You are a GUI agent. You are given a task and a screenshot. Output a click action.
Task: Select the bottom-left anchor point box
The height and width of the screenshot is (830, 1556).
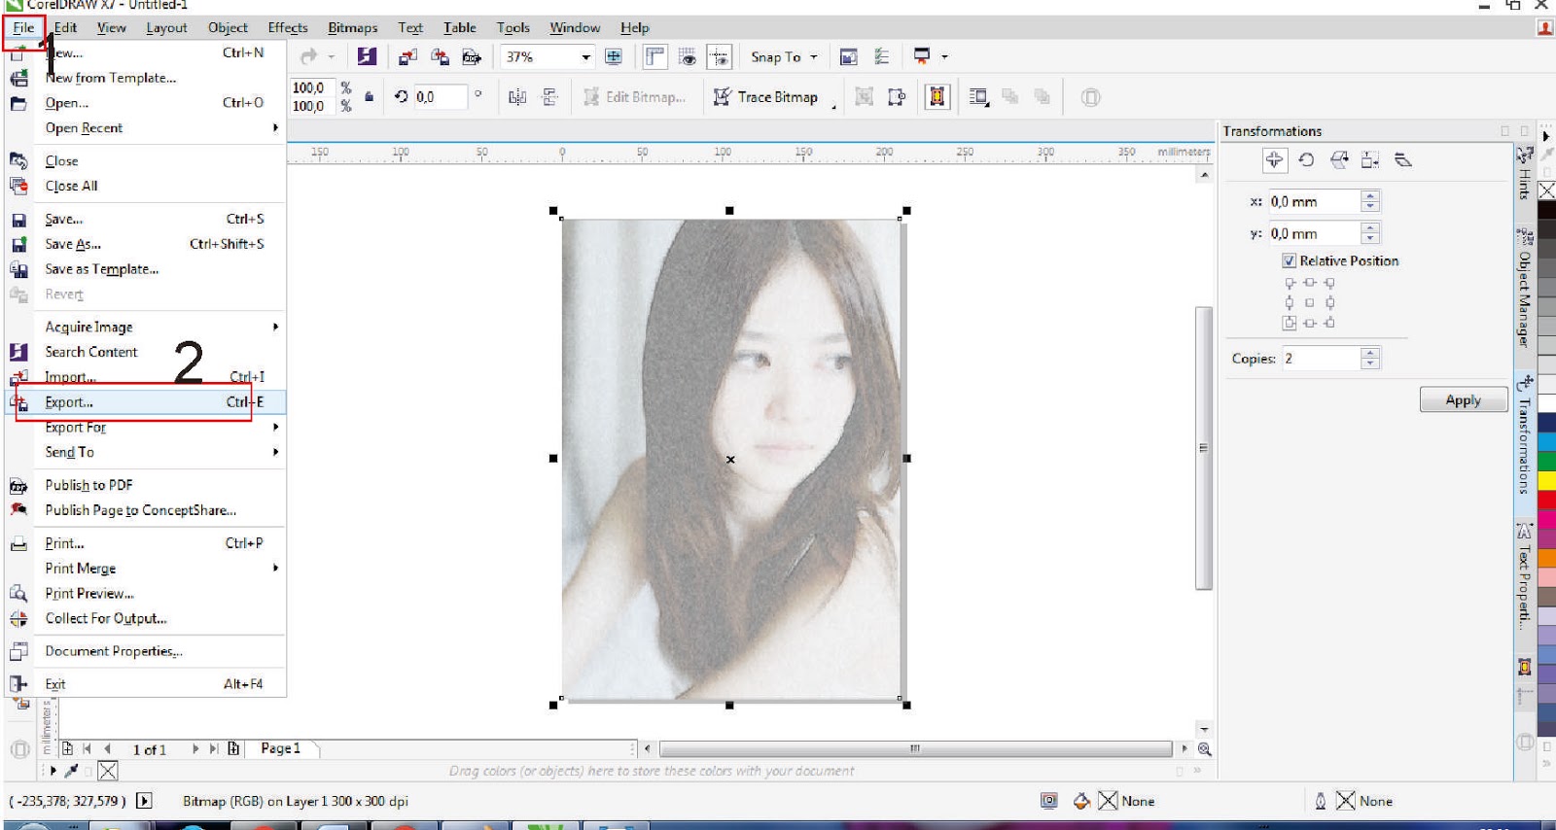coord(1290,323)
